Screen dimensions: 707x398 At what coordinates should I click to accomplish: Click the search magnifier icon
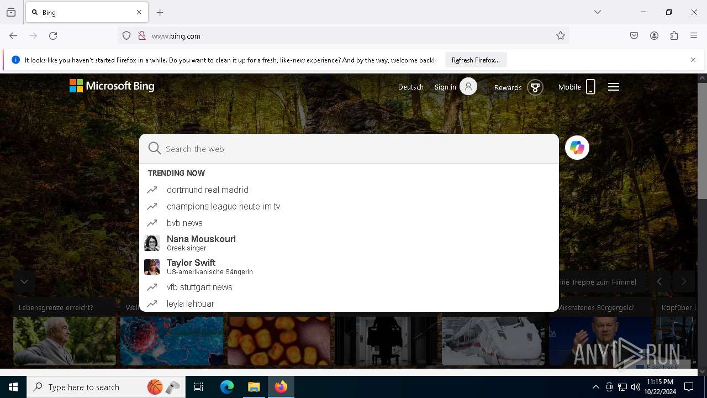coord(155,148)
